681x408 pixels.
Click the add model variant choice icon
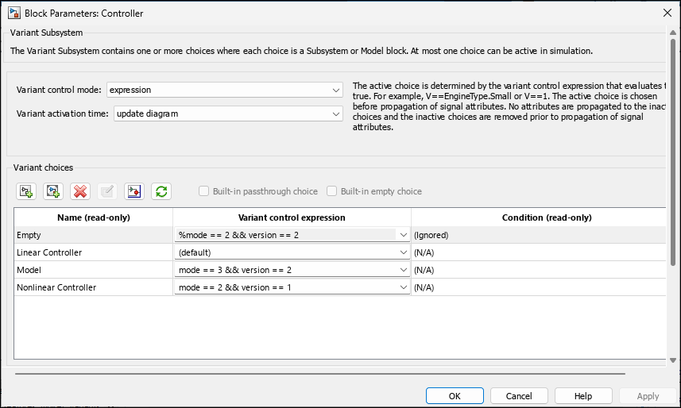point(53,191)
